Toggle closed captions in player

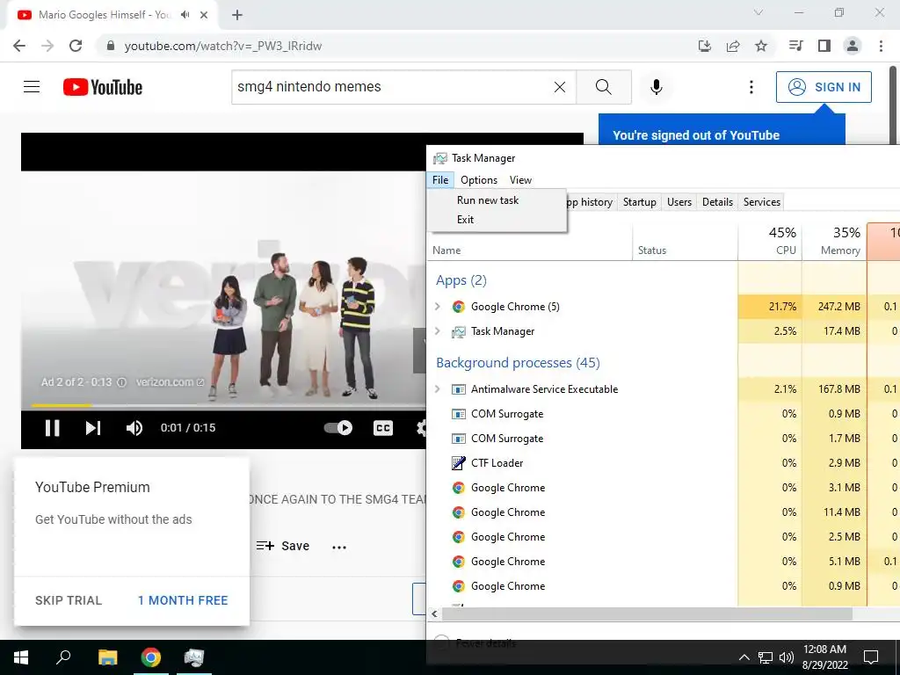coord(383,428)
